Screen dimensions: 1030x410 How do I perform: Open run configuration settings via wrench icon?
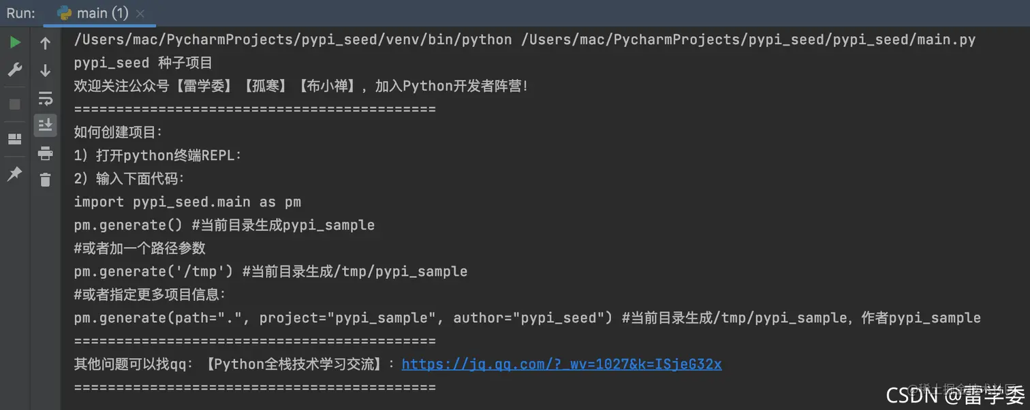[x=15, y=69]
